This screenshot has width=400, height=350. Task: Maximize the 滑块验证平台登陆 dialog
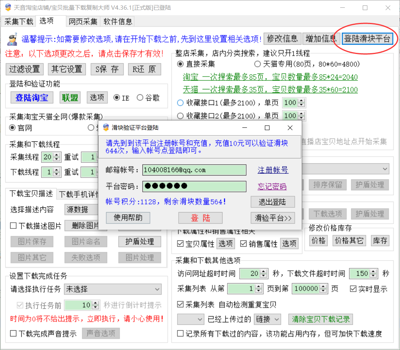[267, 128]
